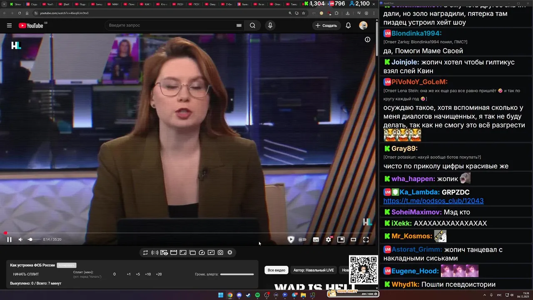Open Spotify from the taskbar
This screenshot has width=533, height=300.
[x=257, y=295]
